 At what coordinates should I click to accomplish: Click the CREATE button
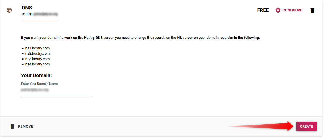coord(306,126)
